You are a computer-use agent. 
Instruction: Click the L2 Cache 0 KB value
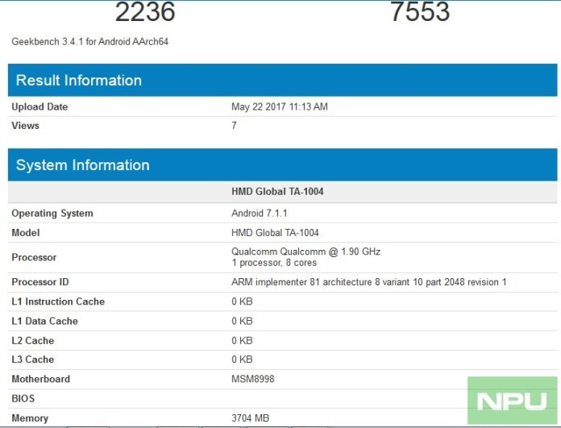point(242,340)
